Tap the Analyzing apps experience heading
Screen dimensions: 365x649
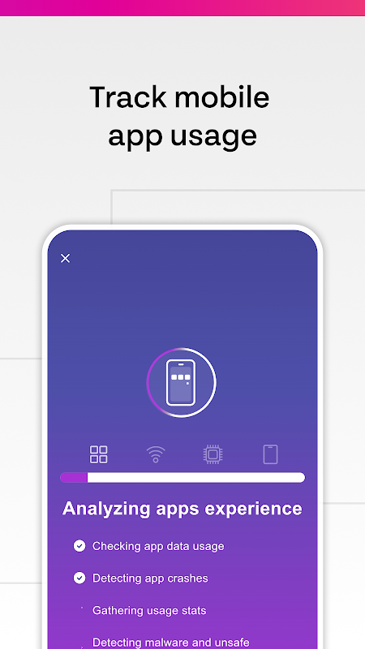click(x=182, y=509)
